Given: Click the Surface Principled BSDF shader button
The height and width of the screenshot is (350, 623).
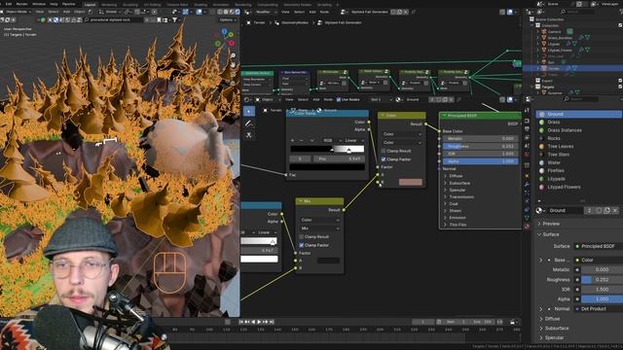Looking at the screenshot, I should [x=600, y=246].
